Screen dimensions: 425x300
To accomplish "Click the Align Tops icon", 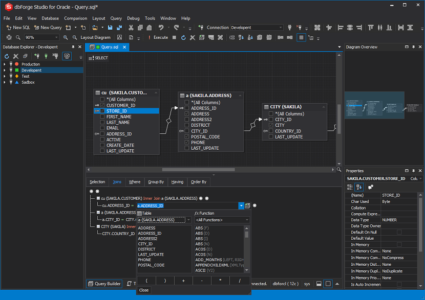I will 371,27.
